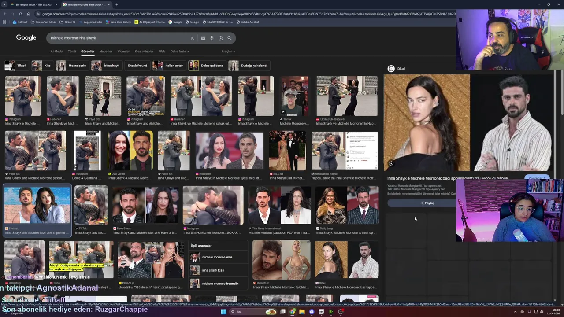Open the Hotmail bookmark
Image resolution: width=564 pixels, height=317 pixels.
[x=20, y=22]
